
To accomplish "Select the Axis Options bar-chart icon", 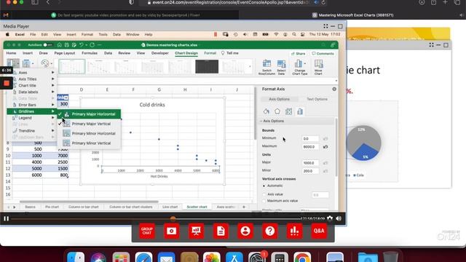I will (300, 111).
